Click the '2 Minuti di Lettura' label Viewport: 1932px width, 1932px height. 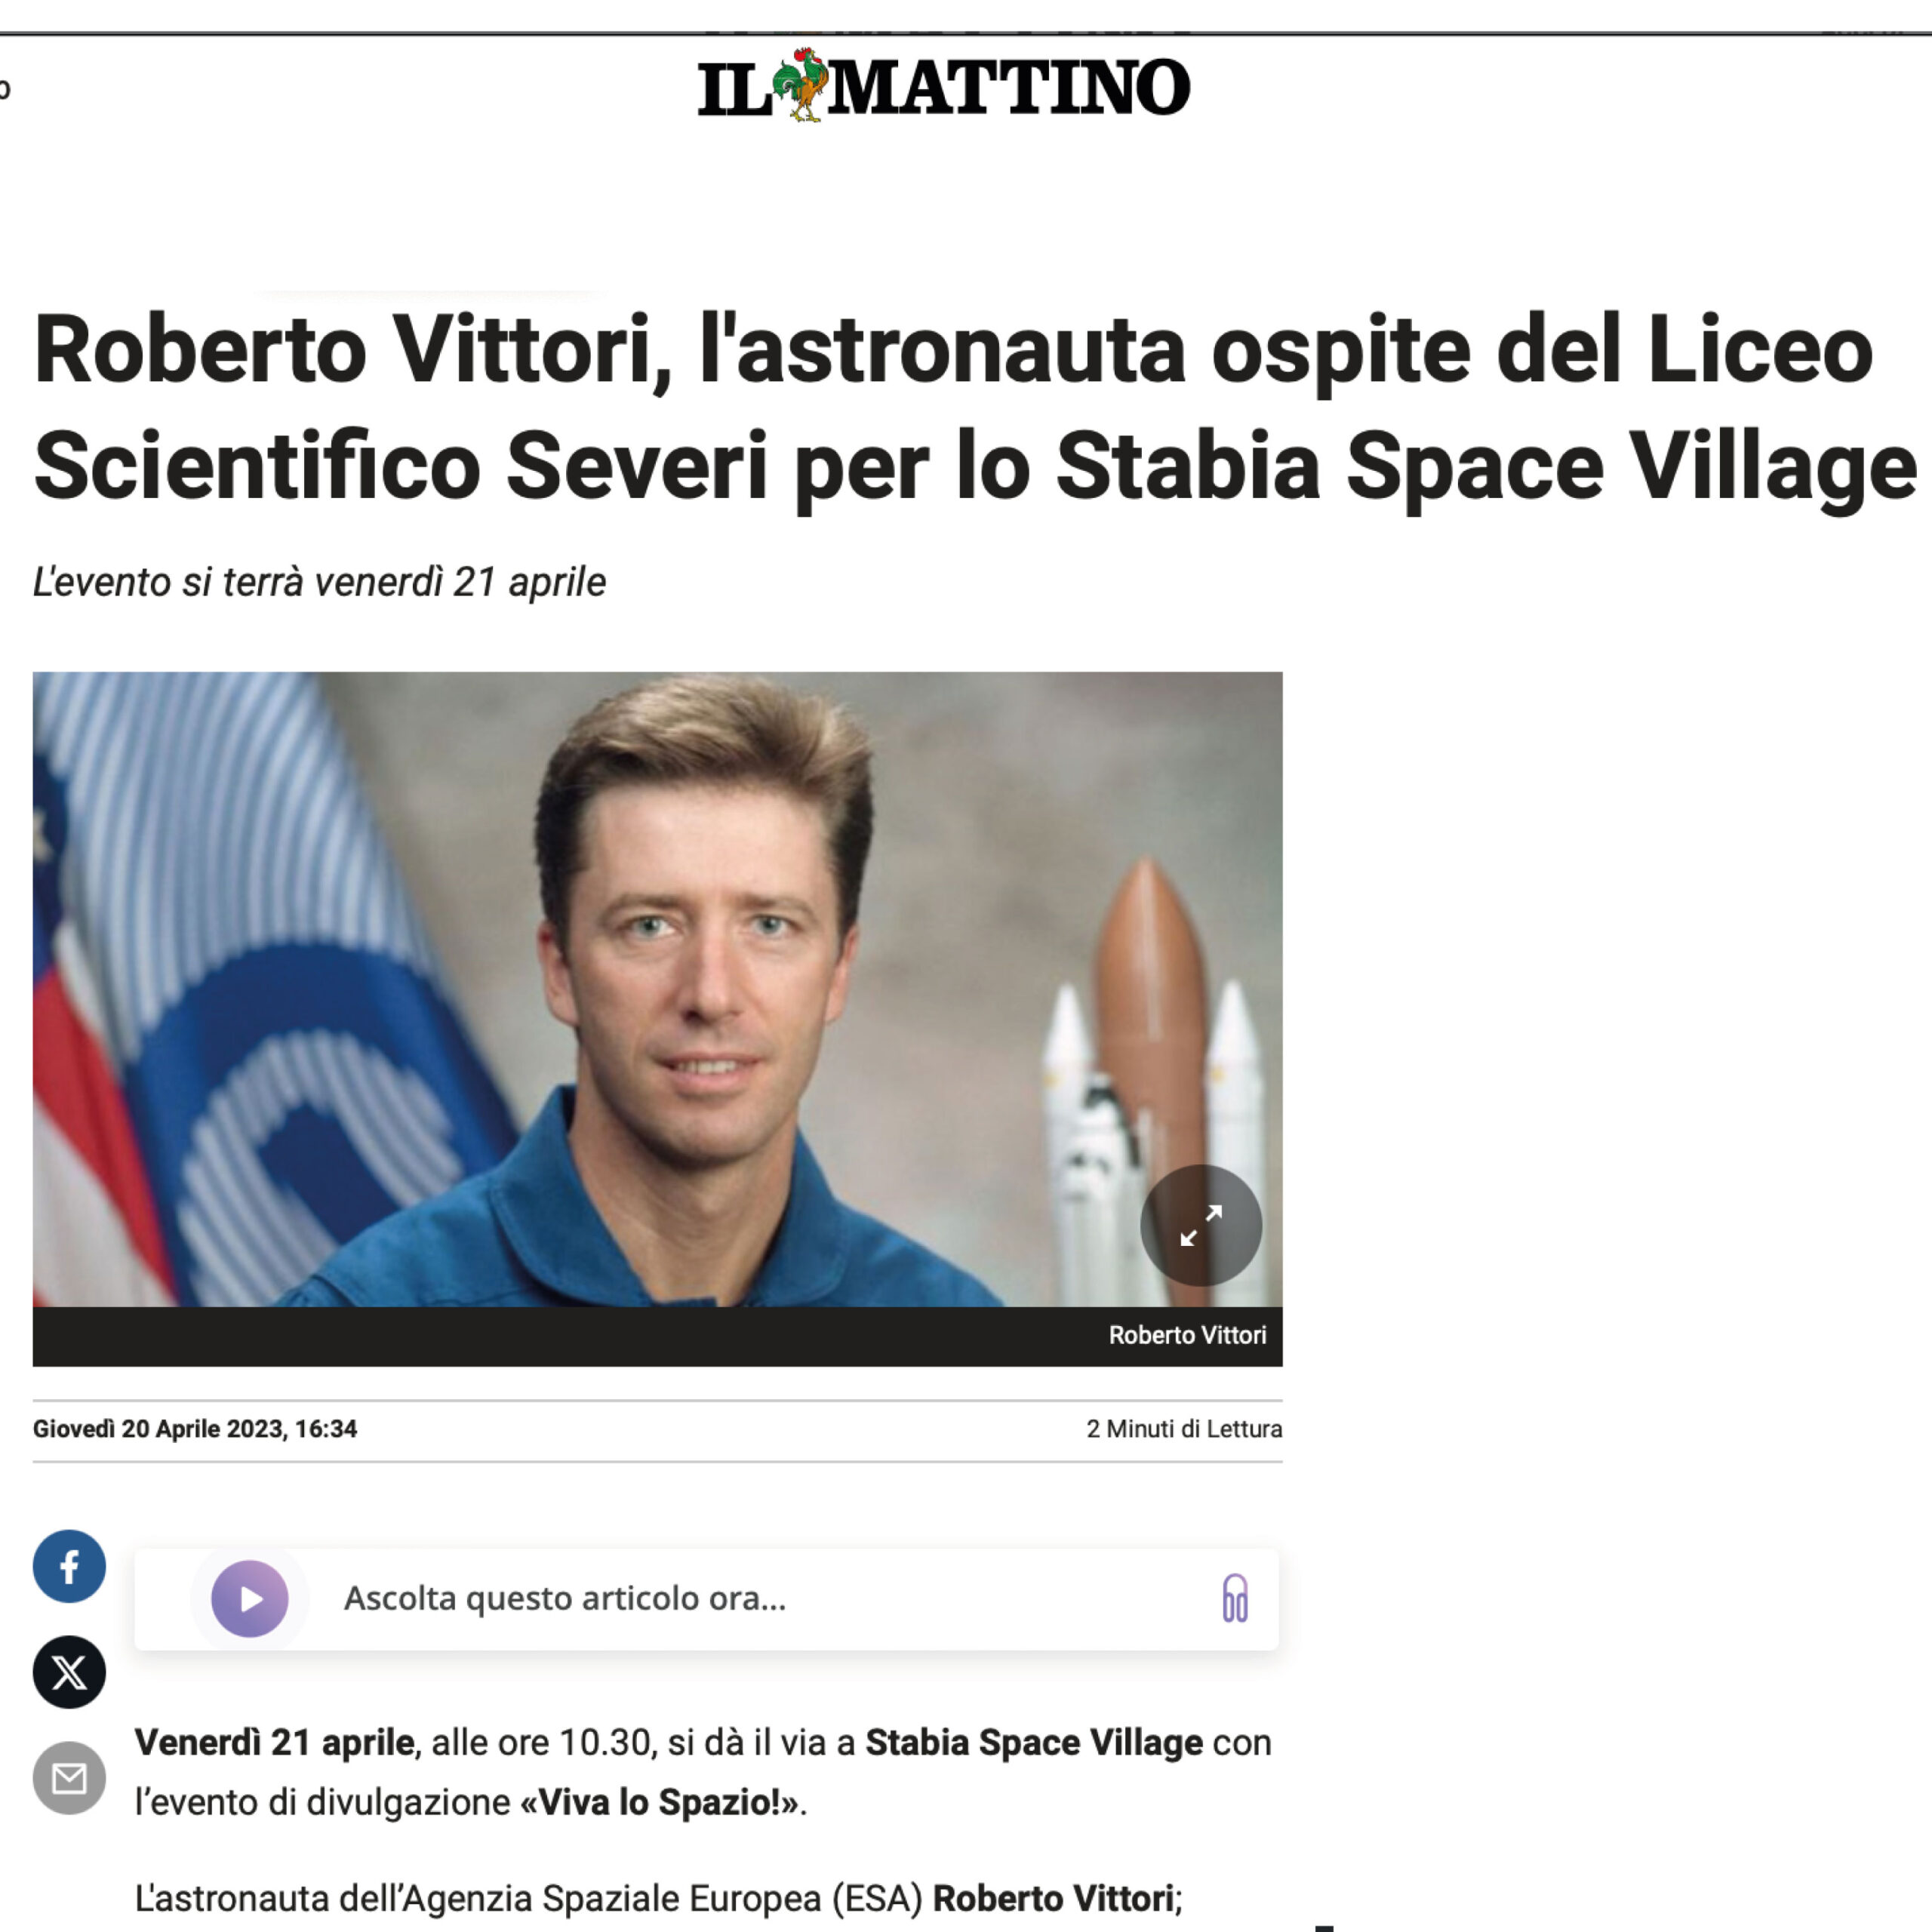pyautogui.click(x=1184, y=1429)
